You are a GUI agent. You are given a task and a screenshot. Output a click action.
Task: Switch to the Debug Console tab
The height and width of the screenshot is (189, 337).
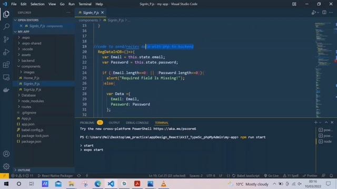coord(137,123)
